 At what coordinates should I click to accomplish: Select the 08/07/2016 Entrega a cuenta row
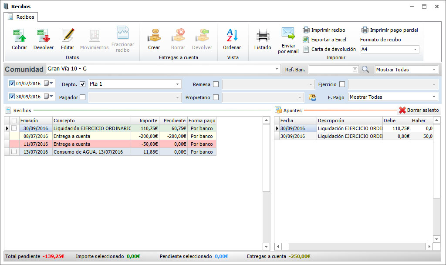(110, 136)
